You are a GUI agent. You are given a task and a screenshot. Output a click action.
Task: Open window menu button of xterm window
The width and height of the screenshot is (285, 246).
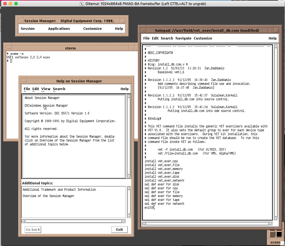pyautogui.click(x=9, y=48)
